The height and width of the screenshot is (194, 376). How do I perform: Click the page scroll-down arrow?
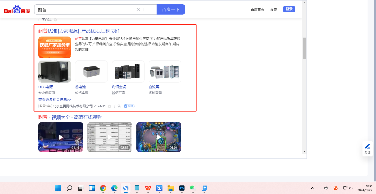point(304,152)
